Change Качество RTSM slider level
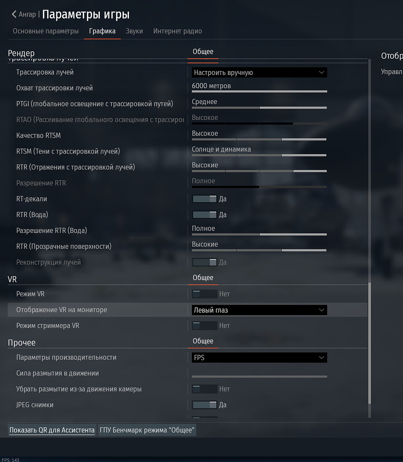Screen dimensions: 403x462 (x=259, y=139)
